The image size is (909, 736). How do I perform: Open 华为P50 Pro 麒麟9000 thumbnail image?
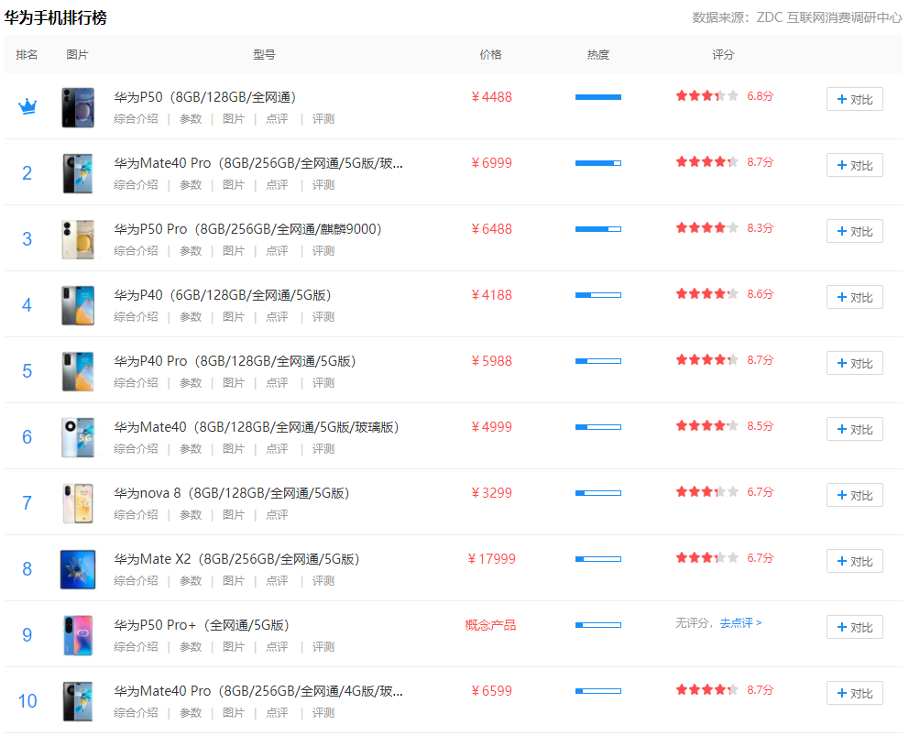(x=78, y=239)
